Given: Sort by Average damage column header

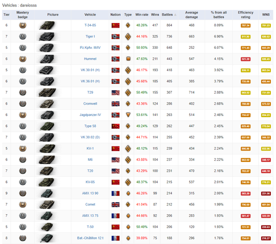Looking at the screenshot, I should [x=191, y=15].
